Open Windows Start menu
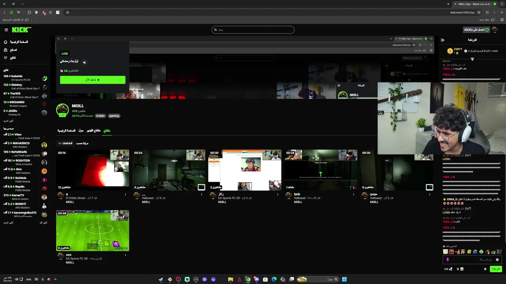506x284 pixels. coord(344,279)
